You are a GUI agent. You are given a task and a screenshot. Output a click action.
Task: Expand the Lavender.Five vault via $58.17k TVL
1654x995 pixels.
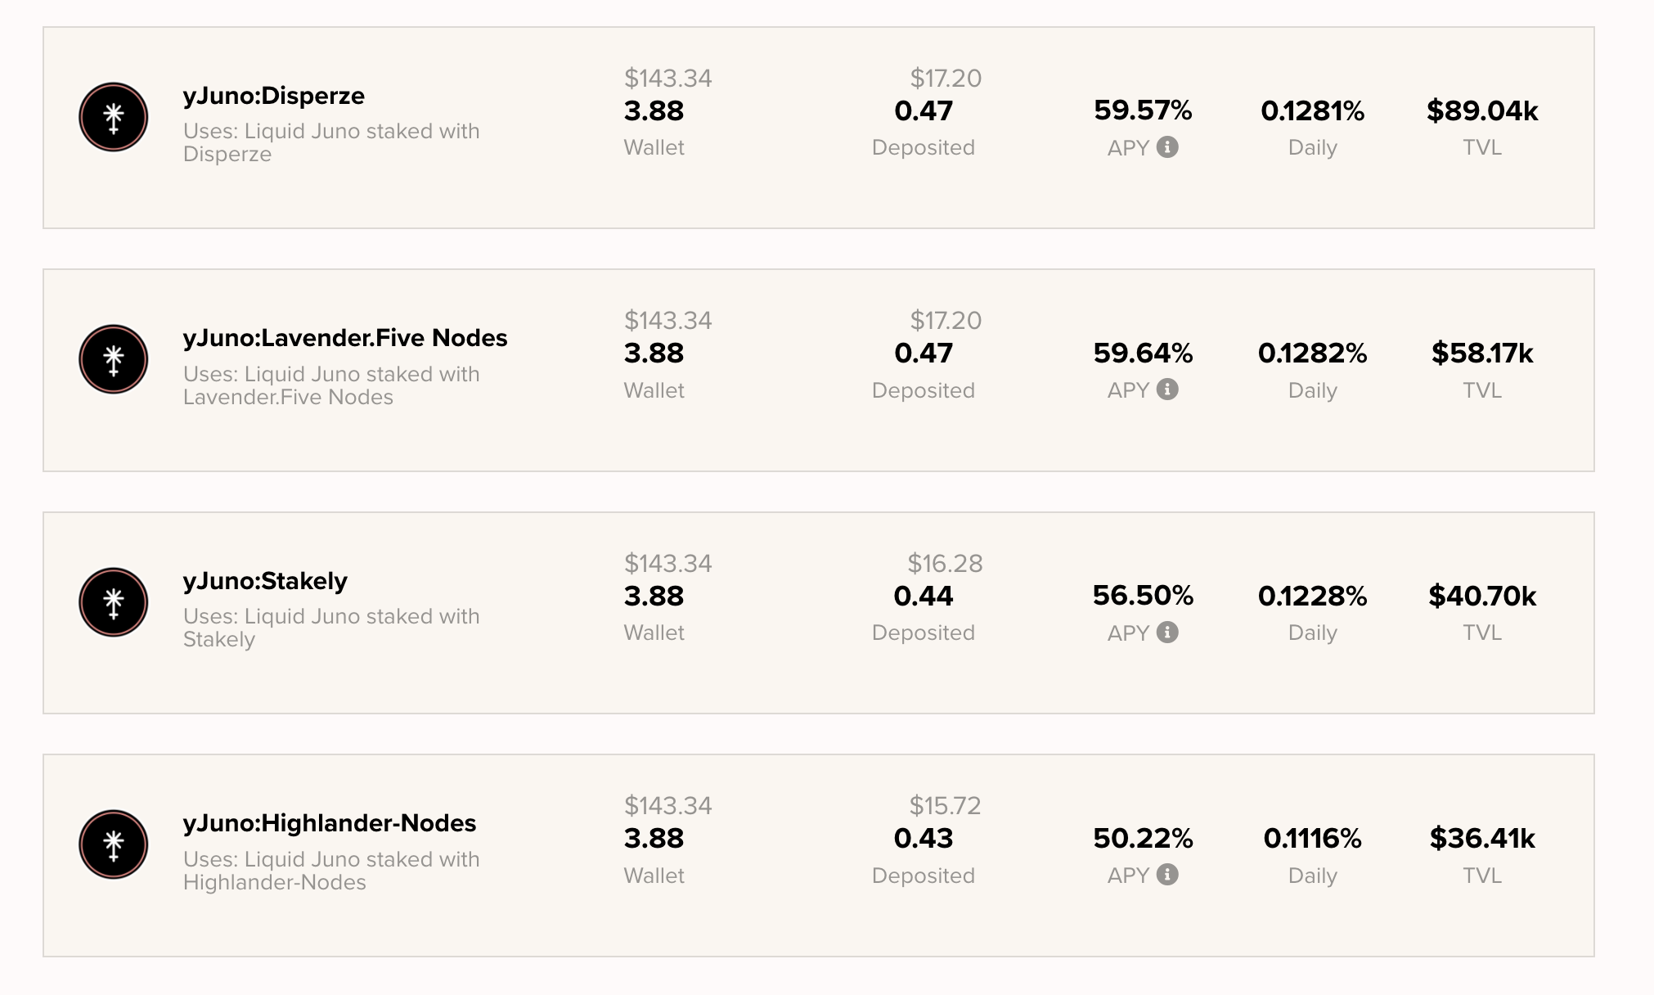1482,353
